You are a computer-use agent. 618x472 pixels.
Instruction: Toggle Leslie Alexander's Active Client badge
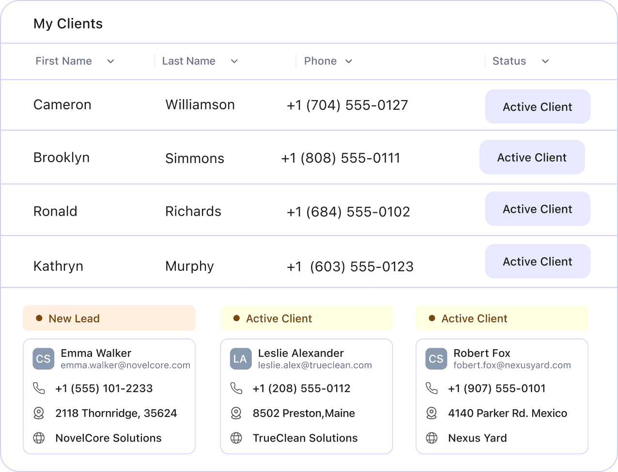click(307, 318)
